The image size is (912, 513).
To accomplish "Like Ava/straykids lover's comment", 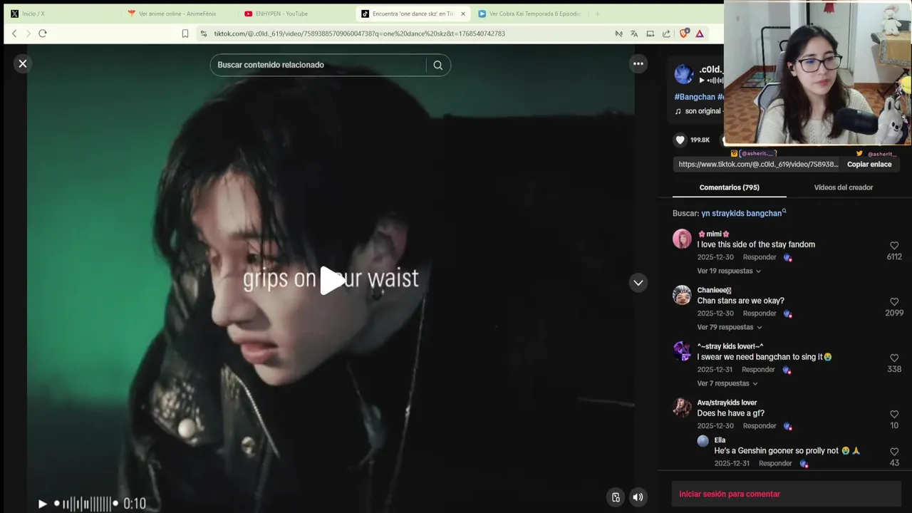I will click(894, 415).
